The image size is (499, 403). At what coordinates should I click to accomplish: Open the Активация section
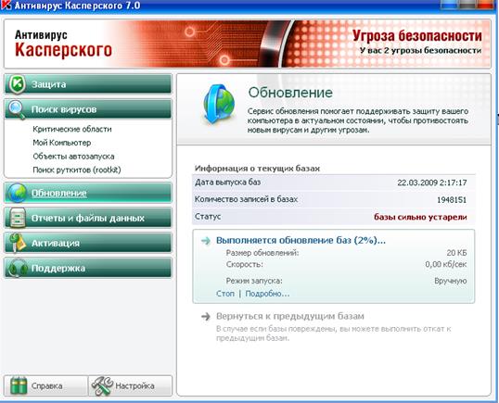88,243
